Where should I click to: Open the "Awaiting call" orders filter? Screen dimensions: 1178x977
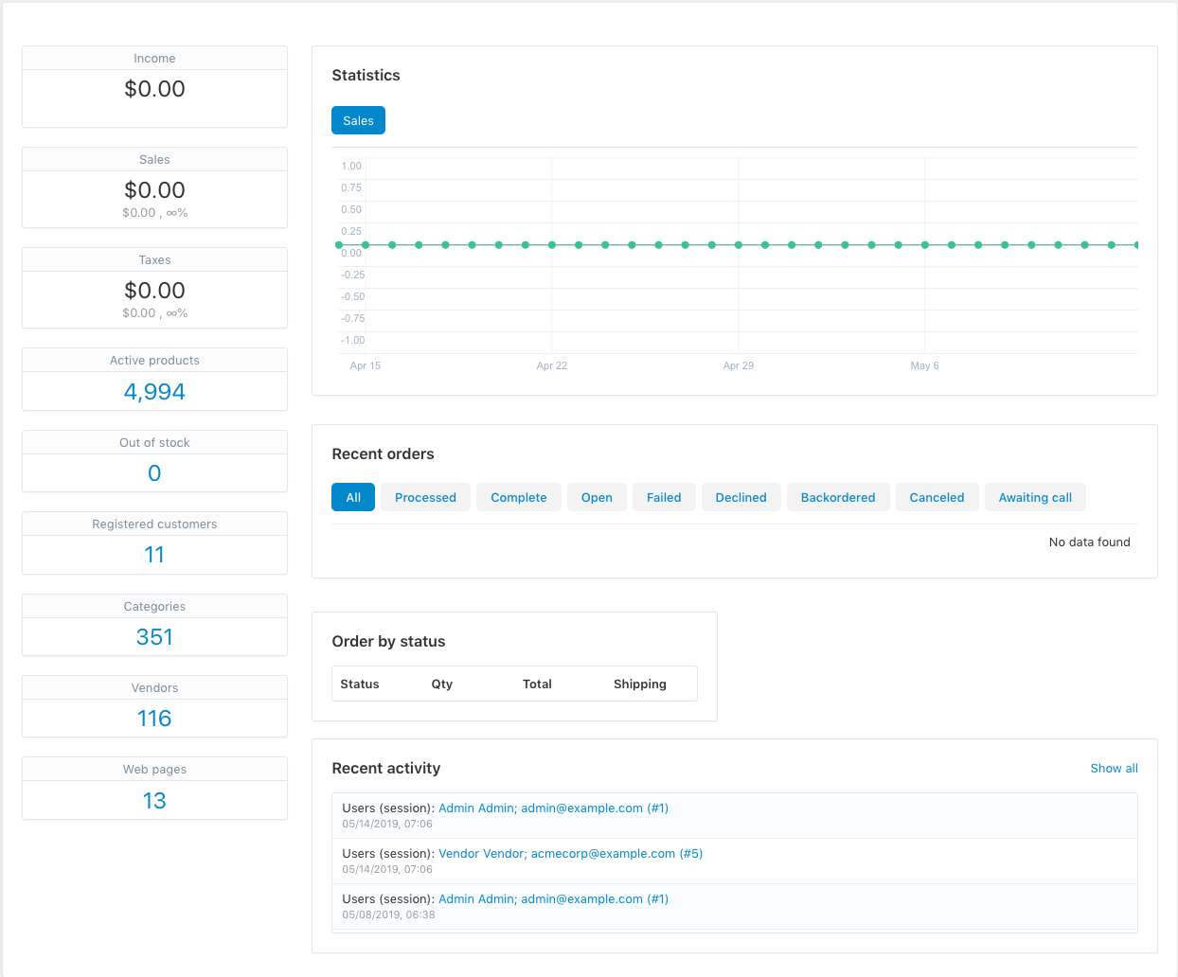click(1035, 496)
